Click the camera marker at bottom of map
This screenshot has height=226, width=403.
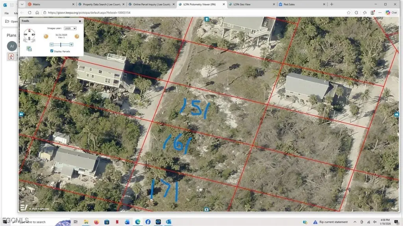point(207,209)
